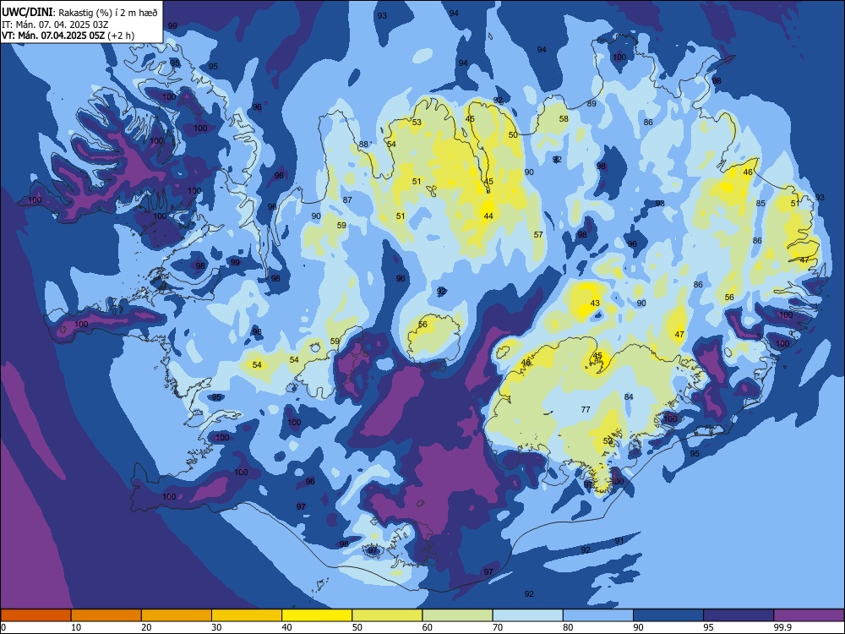Select the light blue 80–90 legend swatch
The height and width of the screenshot is (634, 845).
pyautogui.click(x=598, y=615)
